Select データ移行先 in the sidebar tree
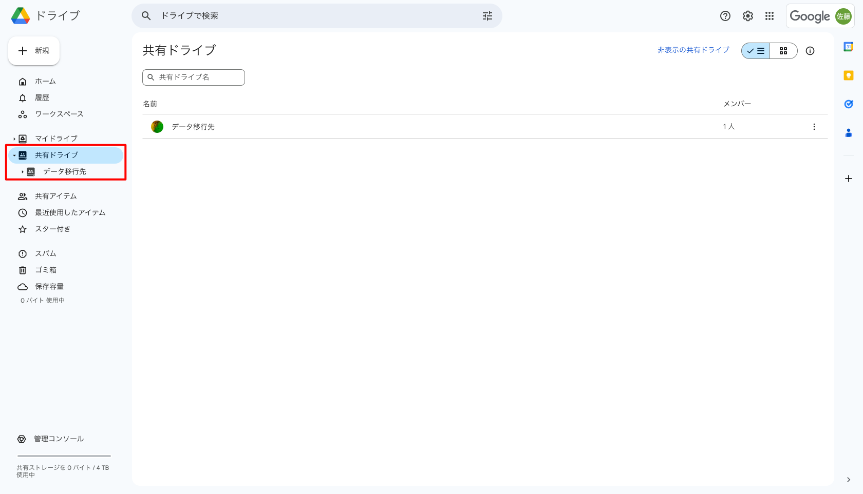This screenshot has height=494, width=863. point(66,172)
